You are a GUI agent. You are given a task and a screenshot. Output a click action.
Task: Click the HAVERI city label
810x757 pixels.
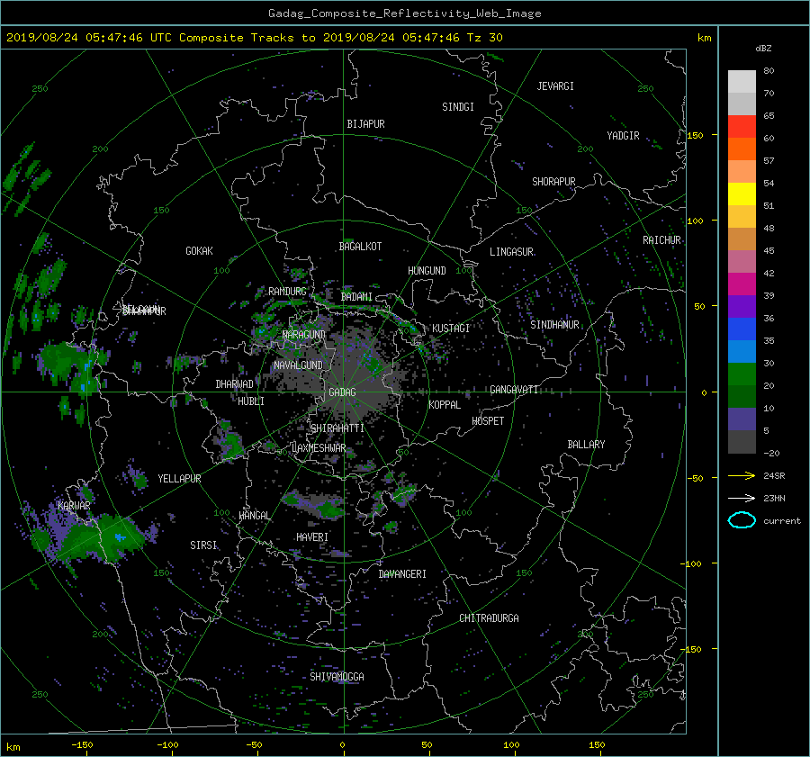click(x=312, y=537)
